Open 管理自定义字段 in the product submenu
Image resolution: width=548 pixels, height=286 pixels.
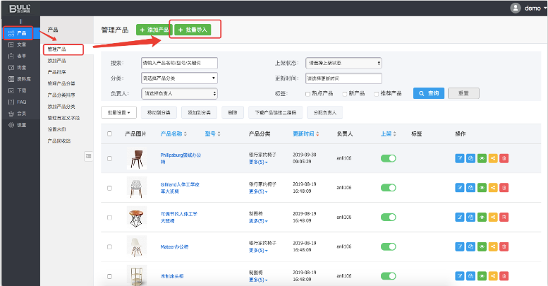[63, 118]
